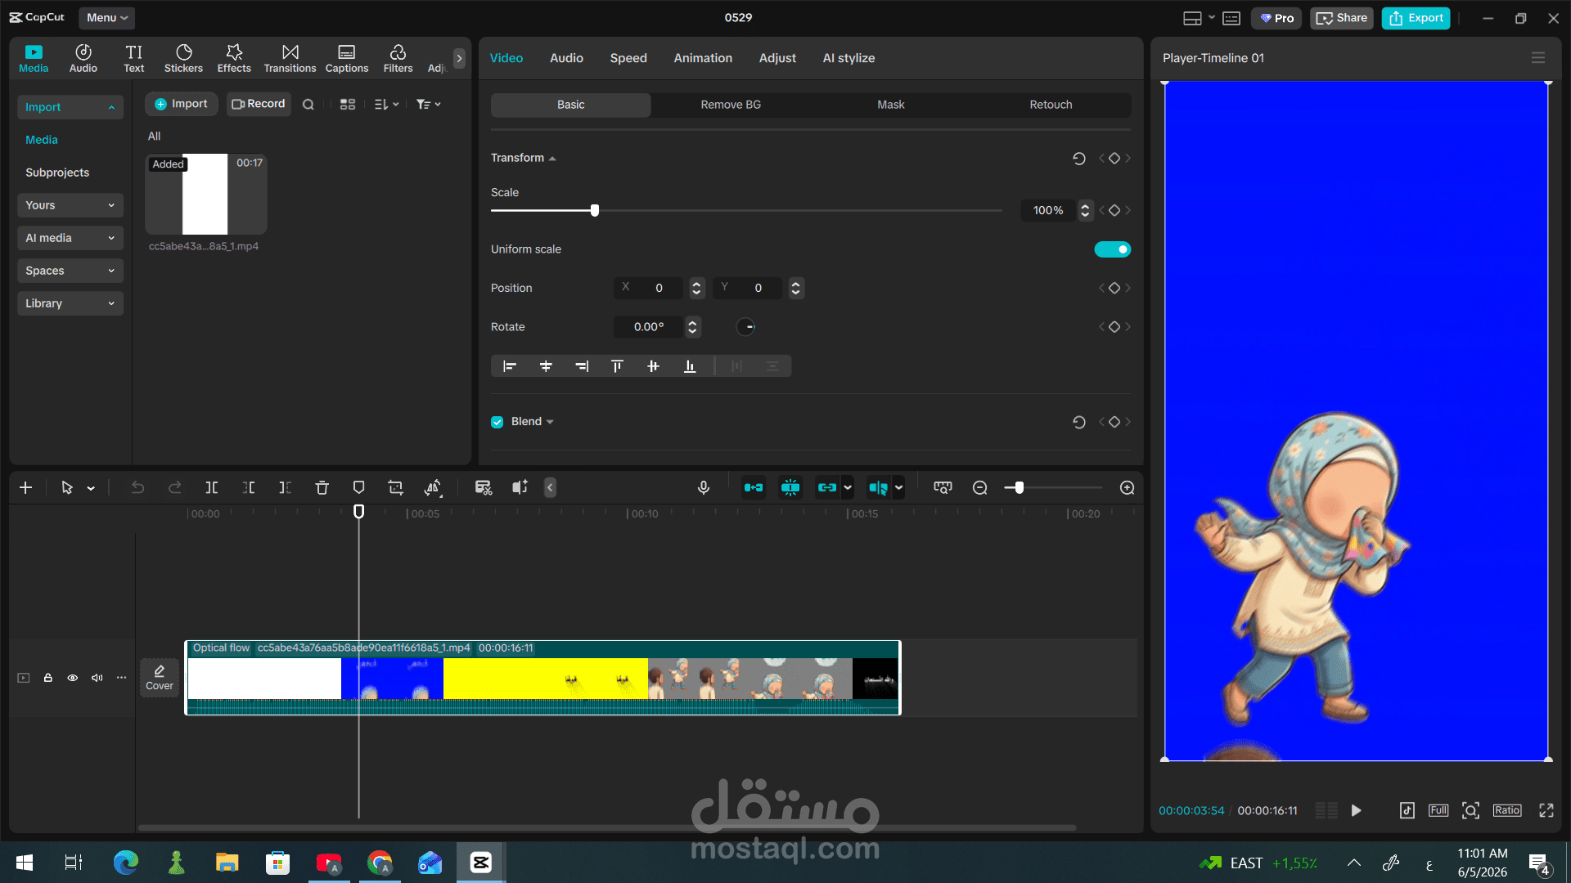Select the cc5abe43a media thumbnail
Viewport: 1571px width, 883px height.
[x=206, y=195]
